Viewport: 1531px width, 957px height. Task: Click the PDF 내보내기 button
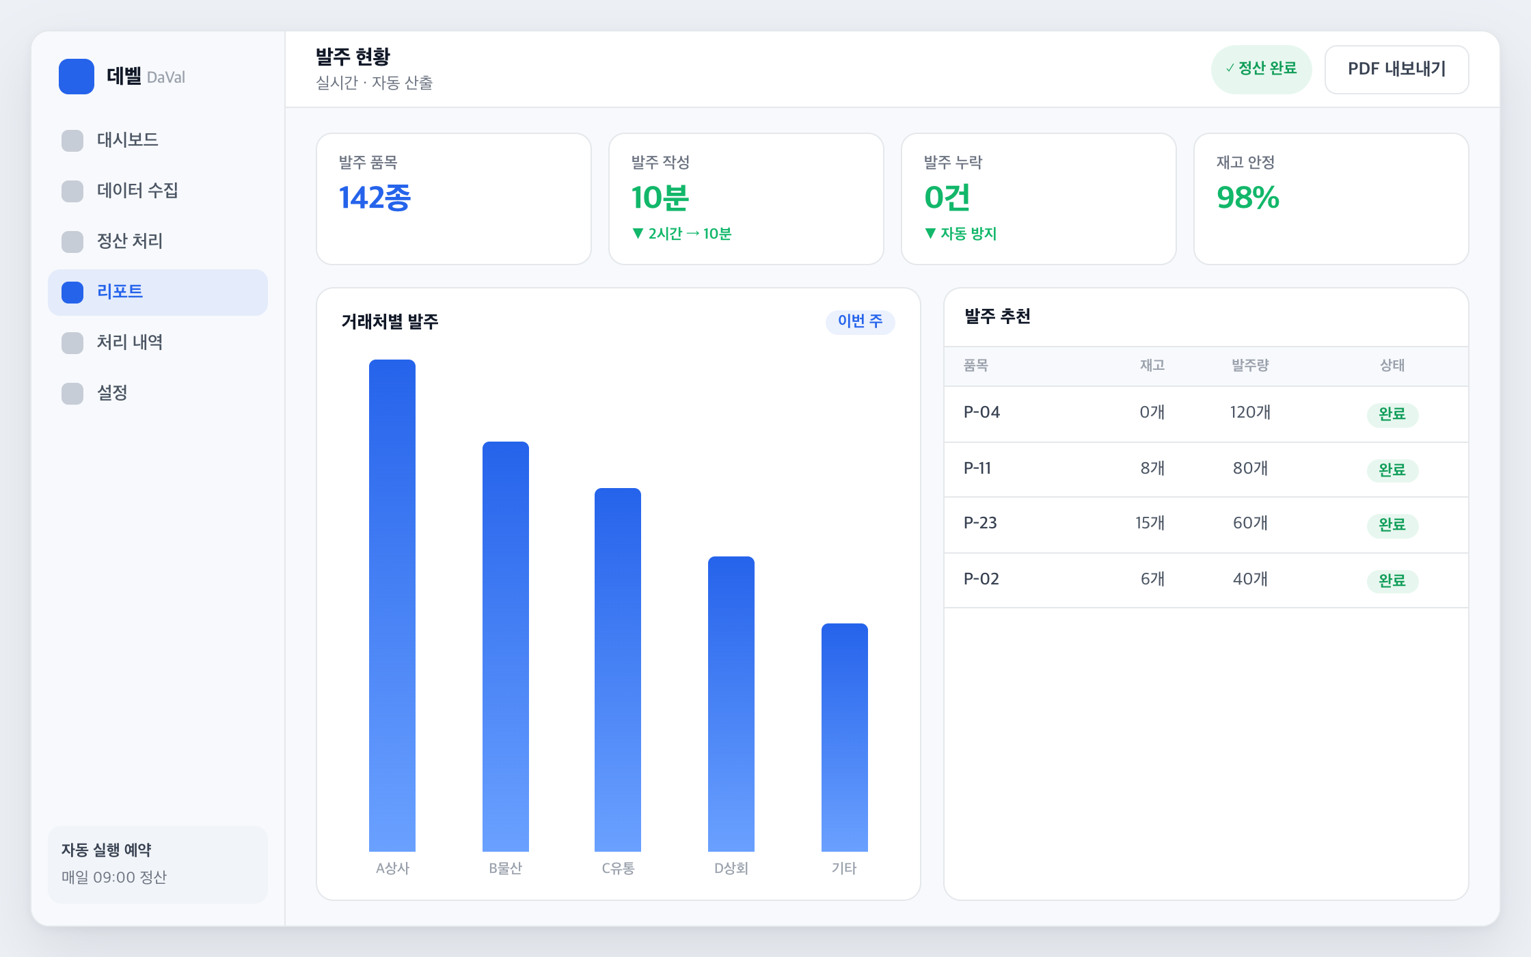pos(1396,69)
